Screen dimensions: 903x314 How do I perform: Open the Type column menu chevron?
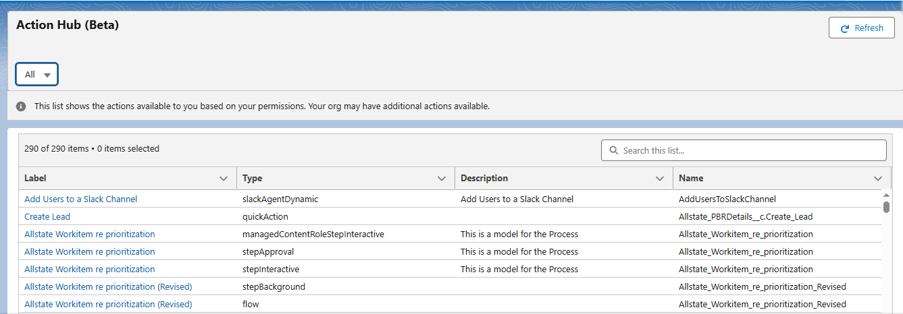[442, 179]
